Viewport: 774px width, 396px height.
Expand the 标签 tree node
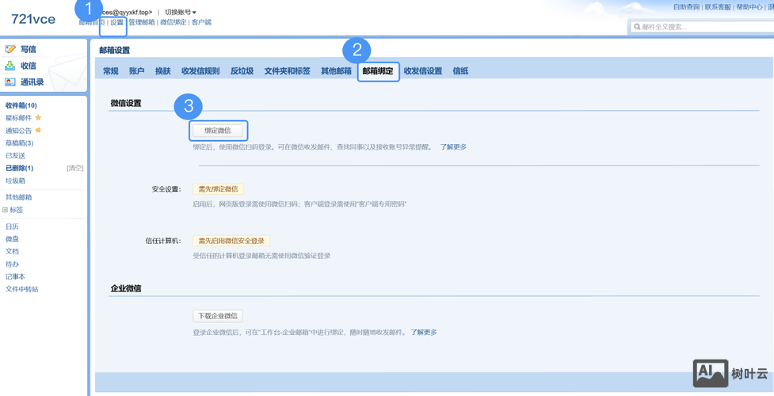pos(5,209)
